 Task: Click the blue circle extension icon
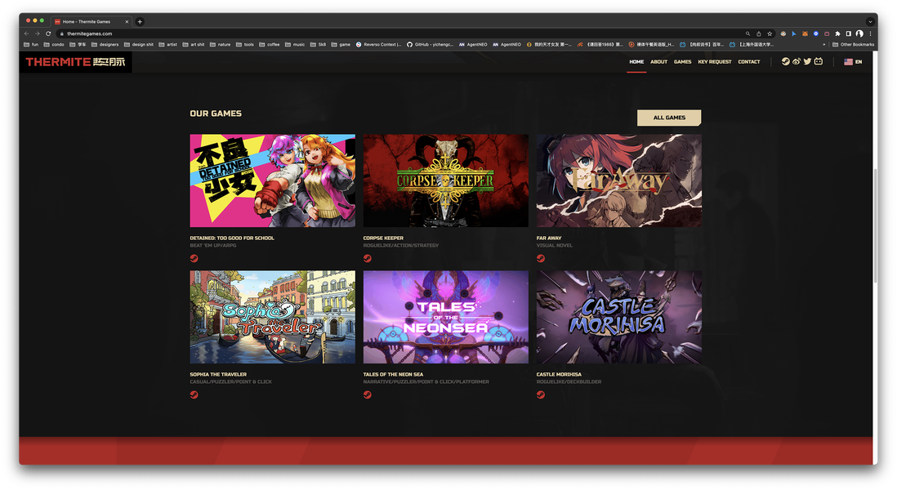coord(816,33)
